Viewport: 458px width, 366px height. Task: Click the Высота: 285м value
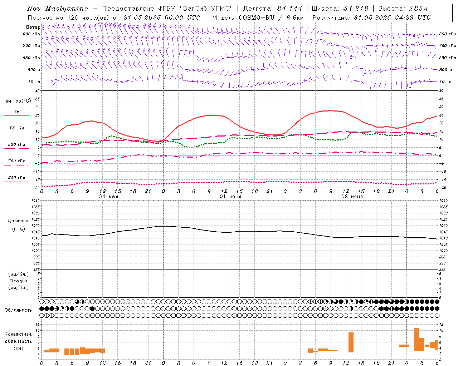pyautogui.click(x=403, y=9)
